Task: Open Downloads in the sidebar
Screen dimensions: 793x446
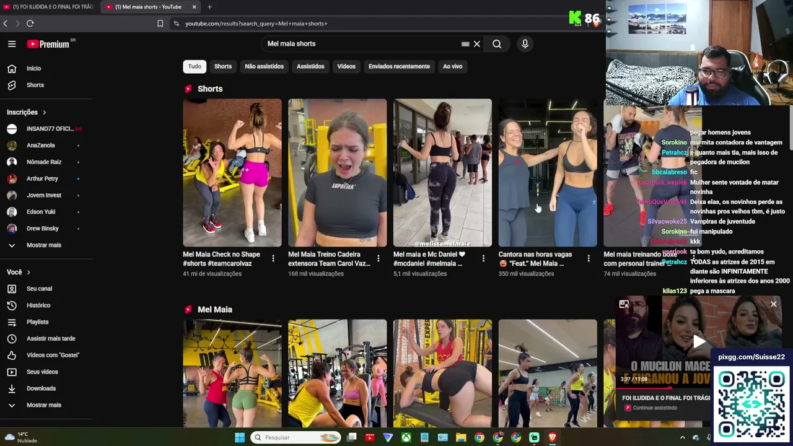Action: coord(41,388)
